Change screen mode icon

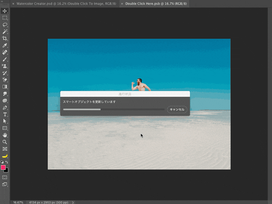click(5, 184)
